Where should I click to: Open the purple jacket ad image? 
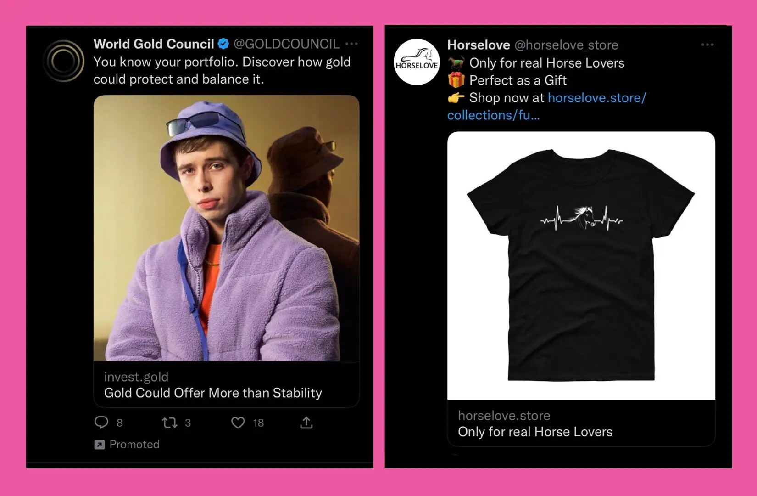click(226, 228)
